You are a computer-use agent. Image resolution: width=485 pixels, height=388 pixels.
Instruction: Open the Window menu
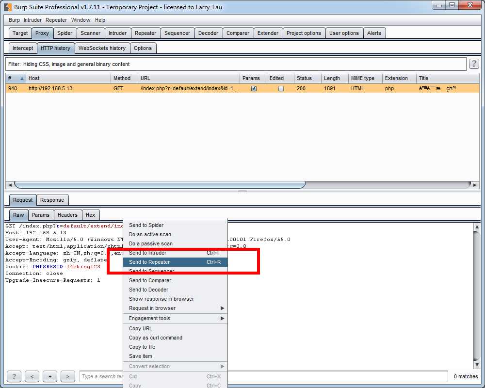pyautogui.click(x=81, y=20)
